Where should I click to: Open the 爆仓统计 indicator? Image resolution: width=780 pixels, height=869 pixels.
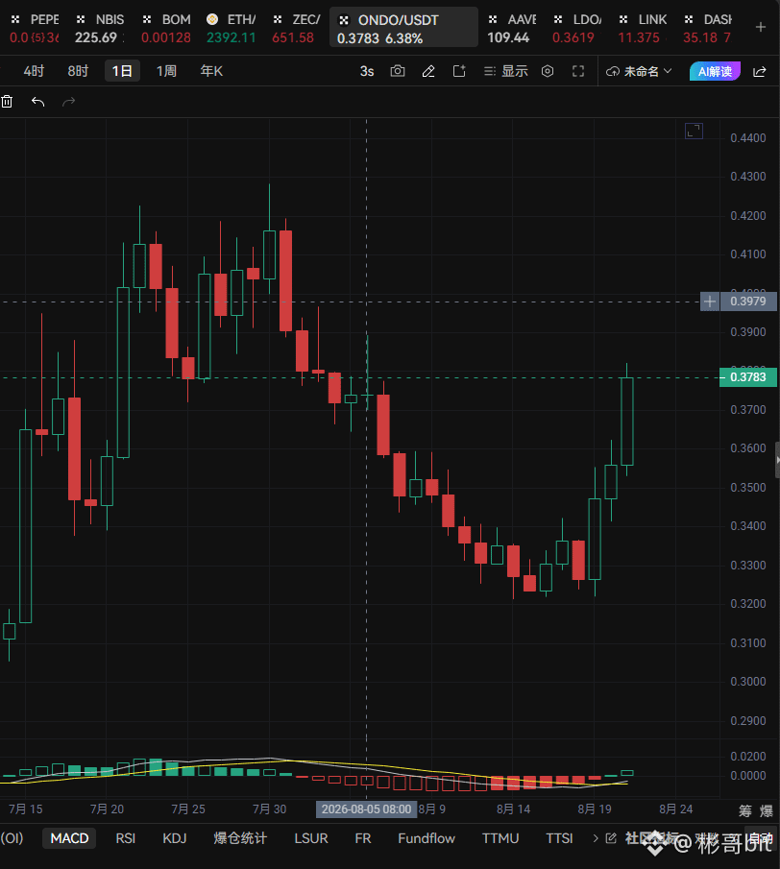(240, 838)
